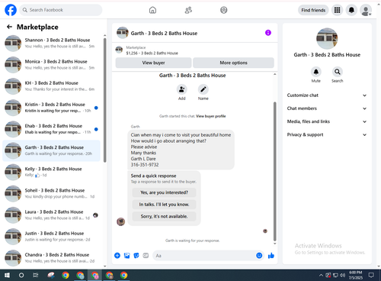Go back using the Marketplace arrow
The height and width of the screenshot is (281, 381).
tap(10, 27)
